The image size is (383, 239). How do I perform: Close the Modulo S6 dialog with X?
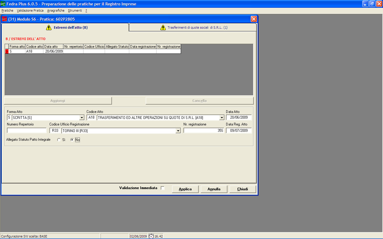(x=254, y=19)
